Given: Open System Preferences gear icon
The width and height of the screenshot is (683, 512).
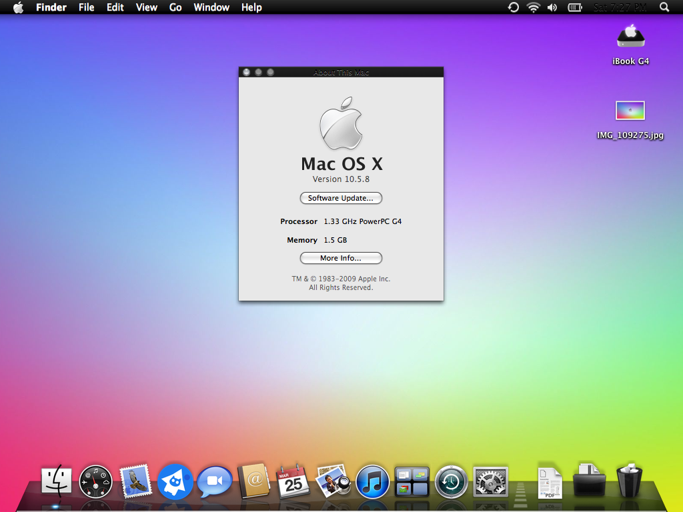Looking at the screenshot, I should (490, 481).
